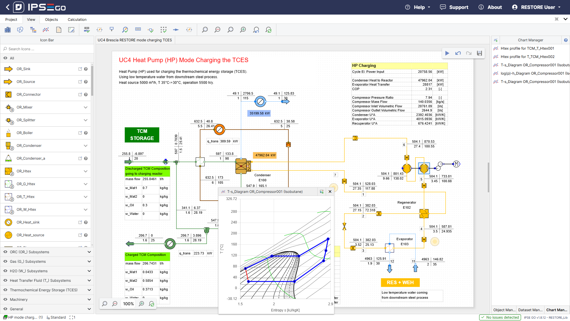Open help for OR_Boiler item
This screenshot has height=321, width=570.
point(86,133)
